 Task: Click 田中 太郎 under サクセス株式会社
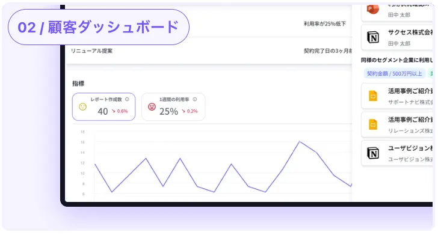pyautogui.click(x=399, y=43)
